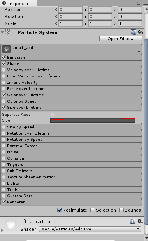148x241 pixels.
Task: Disable Size over Lifetime module checkbox
Action: coord(4,107)
